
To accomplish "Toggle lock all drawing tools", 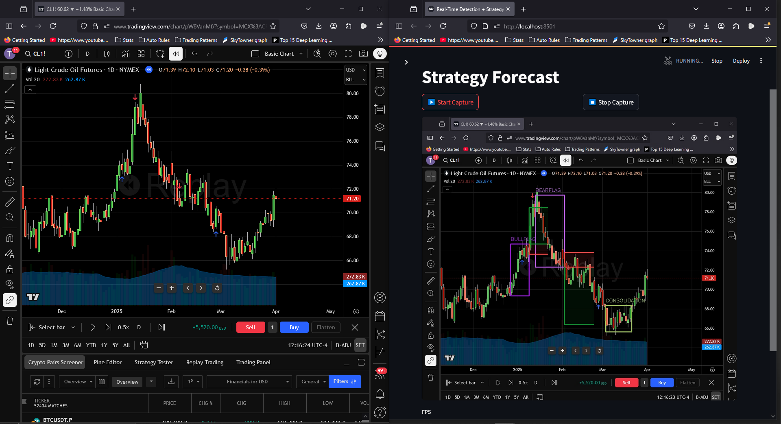I will coord(10,269).
